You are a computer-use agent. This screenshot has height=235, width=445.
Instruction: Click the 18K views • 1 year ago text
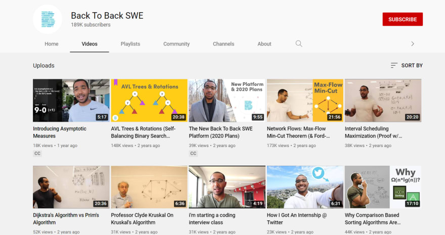pos(55,146)
